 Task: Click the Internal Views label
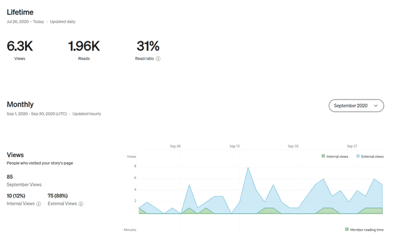click(21, 203)
